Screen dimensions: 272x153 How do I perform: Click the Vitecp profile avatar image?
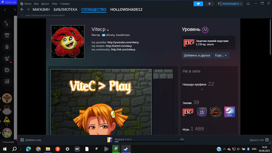click(x=68, y=42)
